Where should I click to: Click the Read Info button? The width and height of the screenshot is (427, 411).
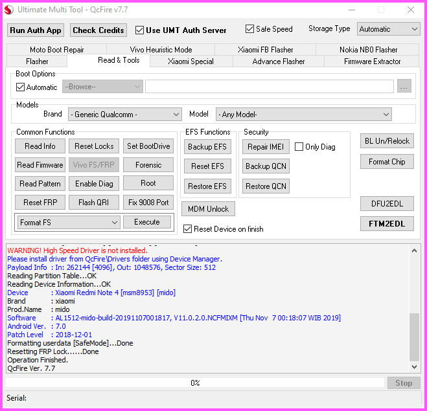click(40, 146)
